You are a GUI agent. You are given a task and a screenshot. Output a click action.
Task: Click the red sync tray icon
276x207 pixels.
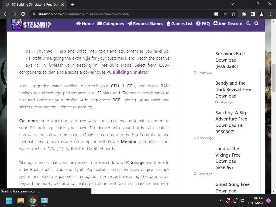[227, 201]
